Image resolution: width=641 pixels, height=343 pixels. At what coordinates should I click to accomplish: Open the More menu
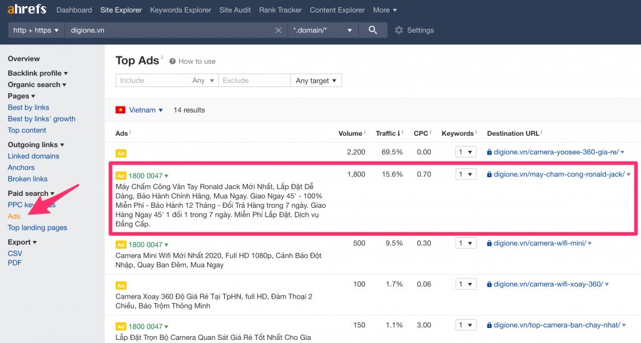point(385,10)
